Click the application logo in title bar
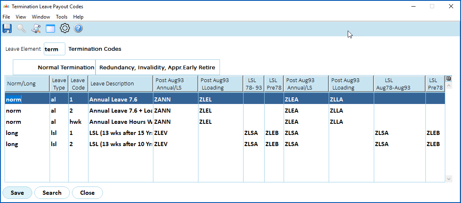This screenshot has height=203, width=461. tap(6, 6)
